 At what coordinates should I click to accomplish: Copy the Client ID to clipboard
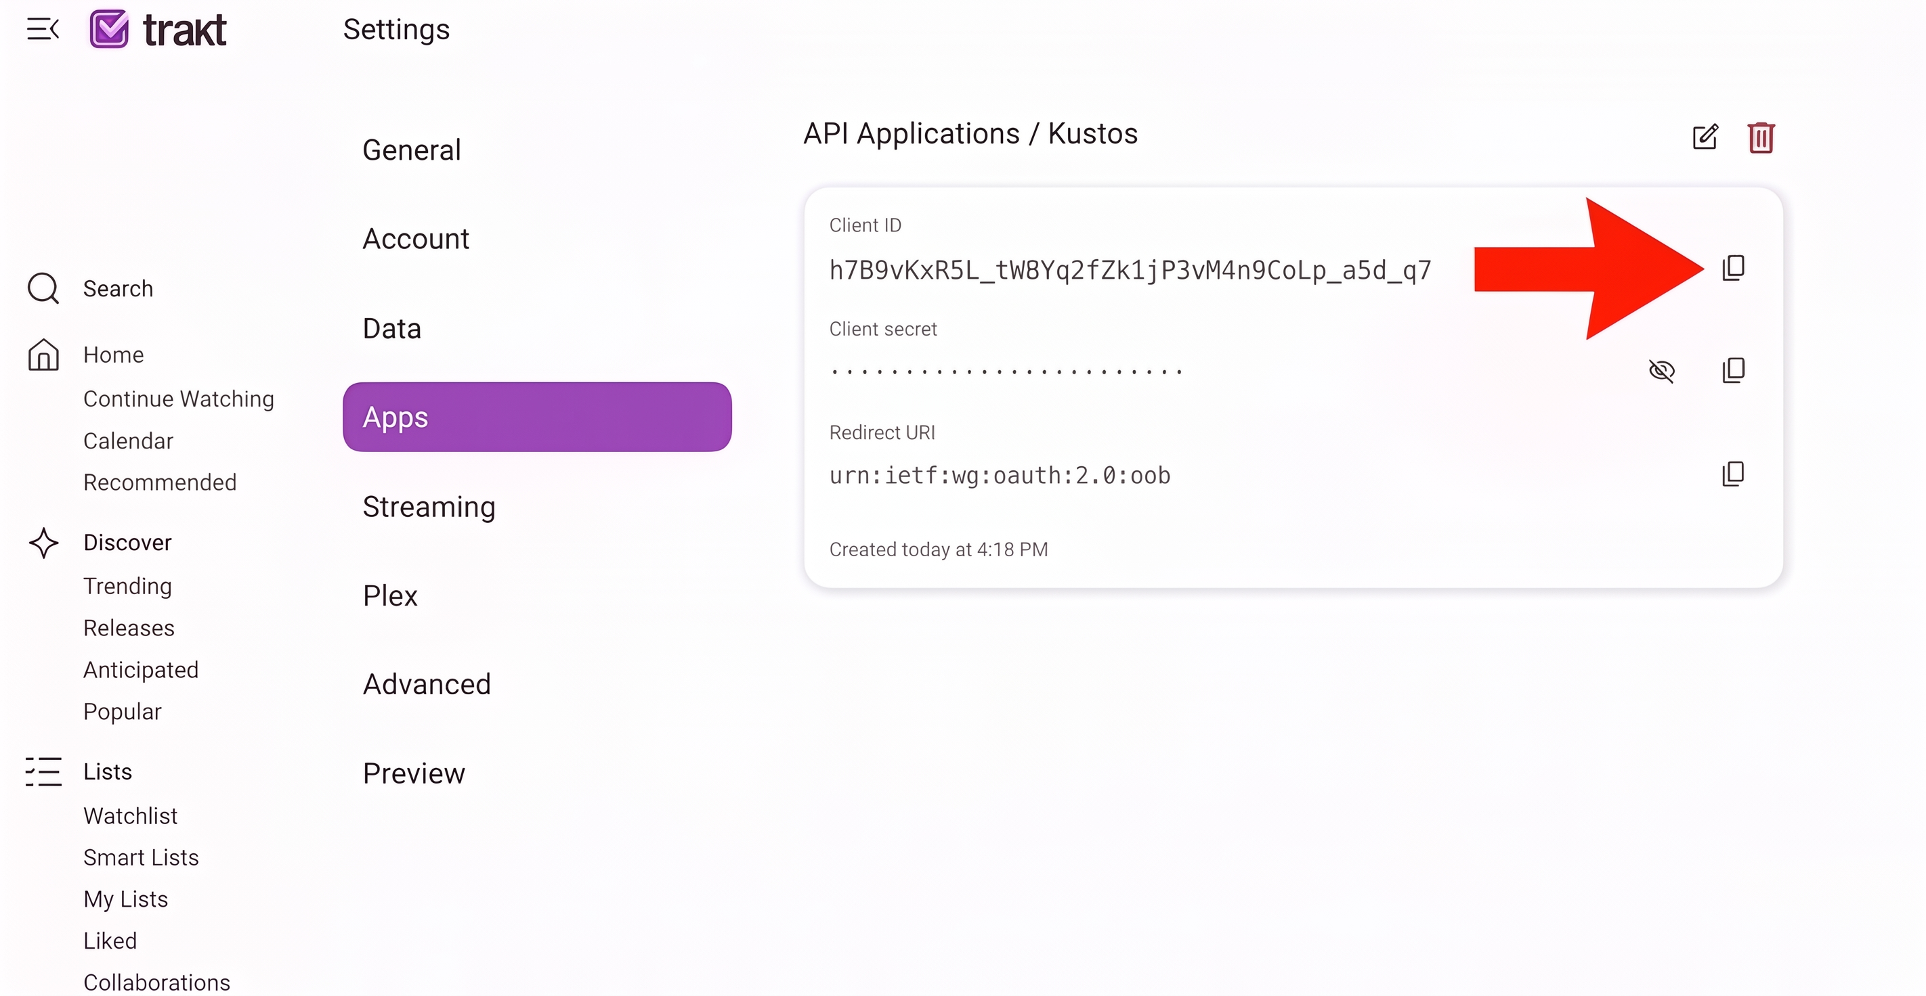click(x=1733, y=267)
